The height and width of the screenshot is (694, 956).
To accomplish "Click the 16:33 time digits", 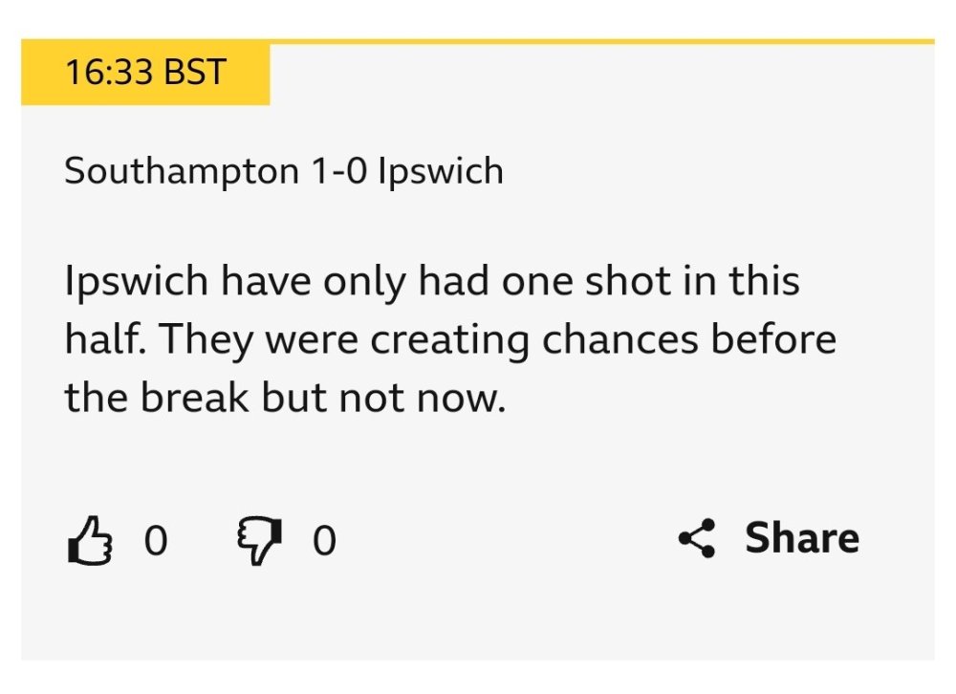I will [109, 73].
